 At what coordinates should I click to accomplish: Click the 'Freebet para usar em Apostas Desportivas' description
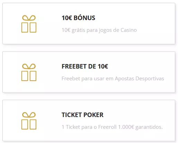pos(113,79)
